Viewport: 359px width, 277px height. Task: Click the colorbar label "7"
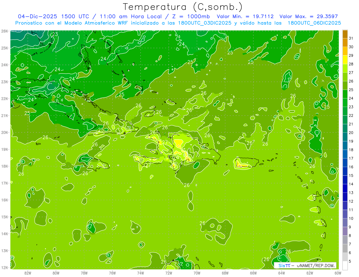[x=350, y=244]
